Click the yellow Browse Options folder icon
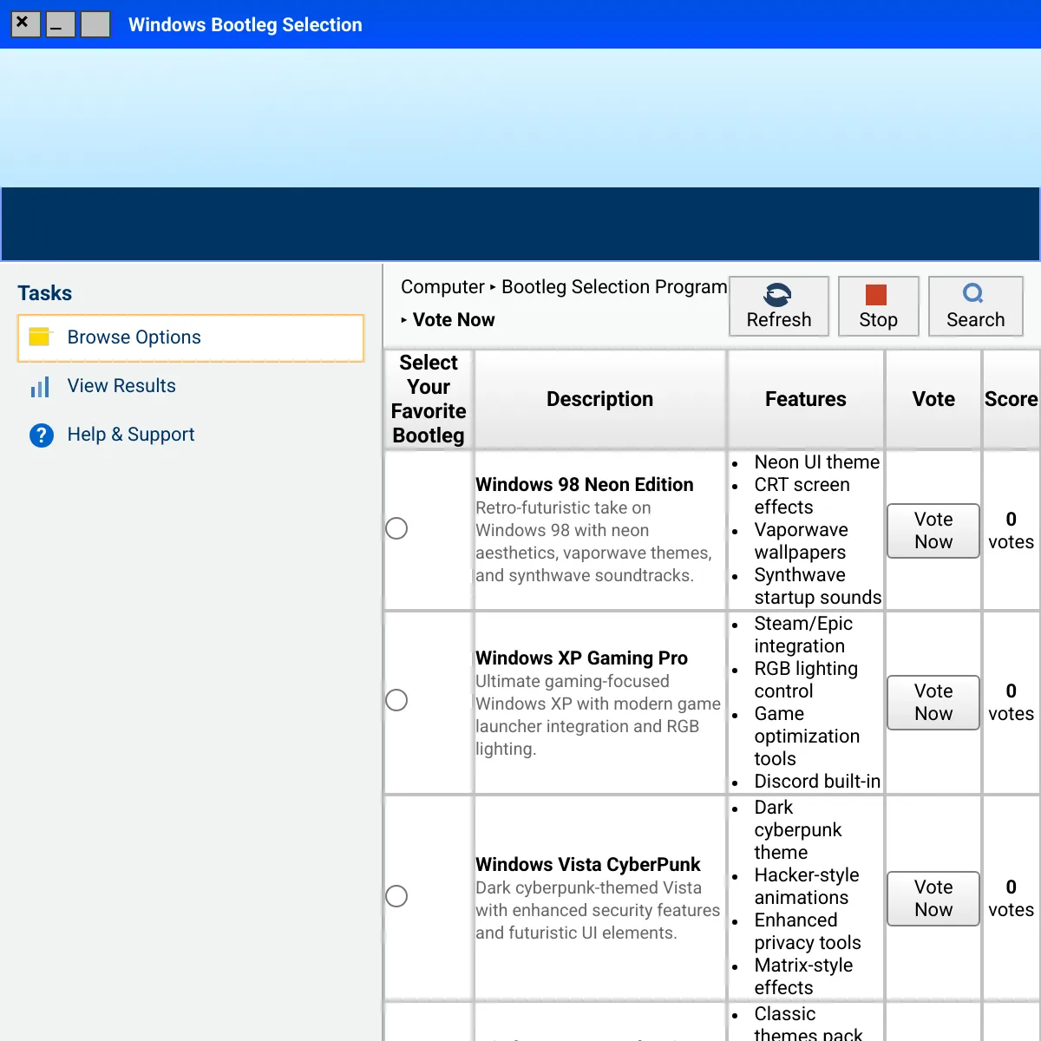This screenshot has width=1041, height=1041. click(40, 337)
